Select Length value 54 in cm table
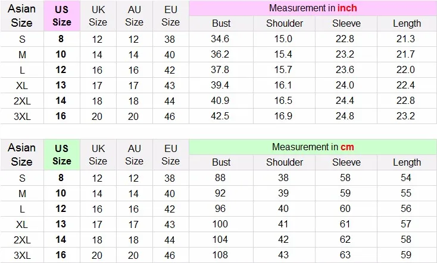Image resolution: width=437 pixels, height=263 pixels. click(x=406, y=178)
